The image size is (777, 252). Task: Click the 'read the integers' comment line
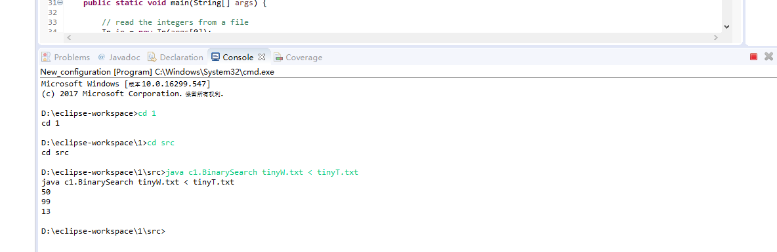(x=175, y=22)
